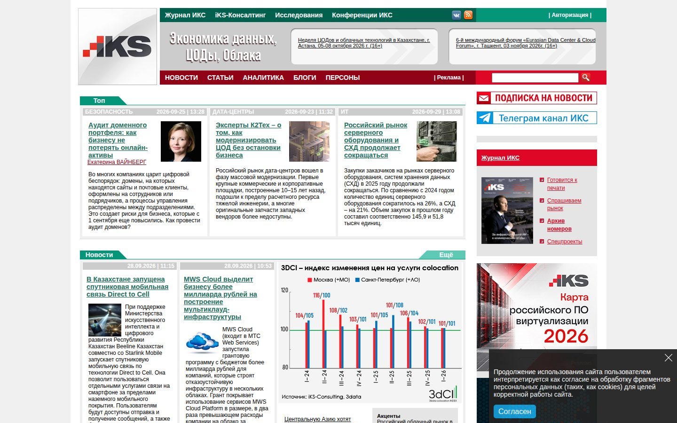Open the VK social network icon

(x=457, y=15)
